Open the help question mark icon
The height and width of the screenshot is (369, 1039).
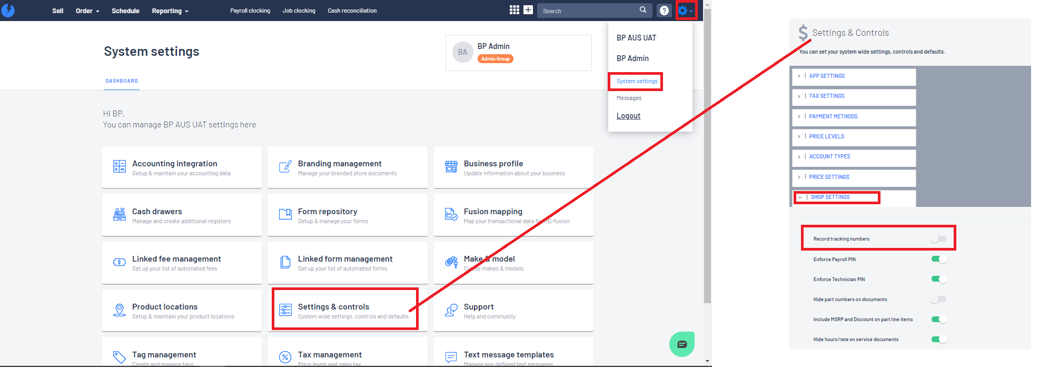pos(665,11)
